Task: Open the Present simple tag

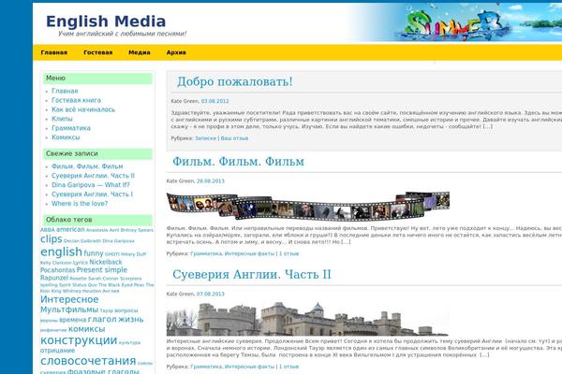Action: [102, 270]
